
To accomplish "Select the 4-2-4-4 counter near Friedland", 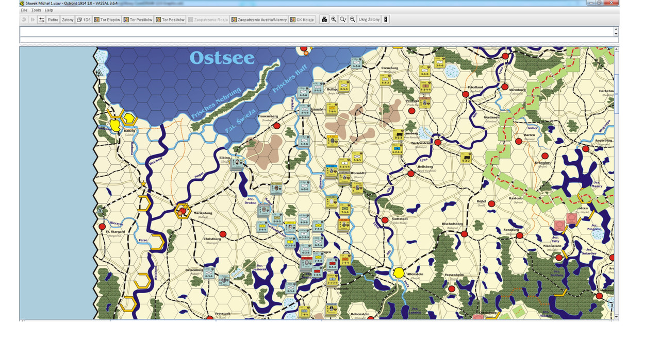I will pos(425,87).
